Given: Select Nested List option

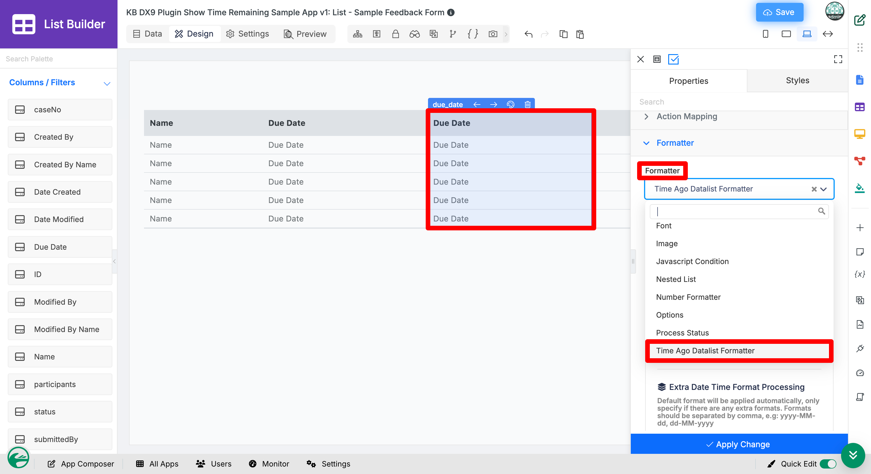Looking at the screenshot, I should [739, 279].
